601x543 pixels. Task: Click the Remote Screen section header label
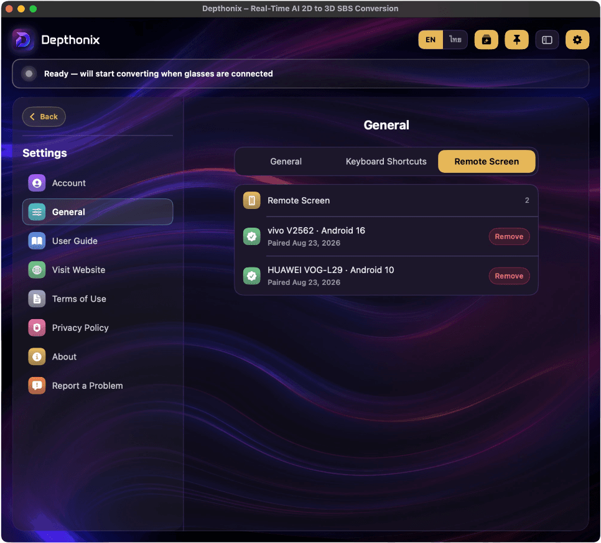pyautogui.click(x=299, y=200)
